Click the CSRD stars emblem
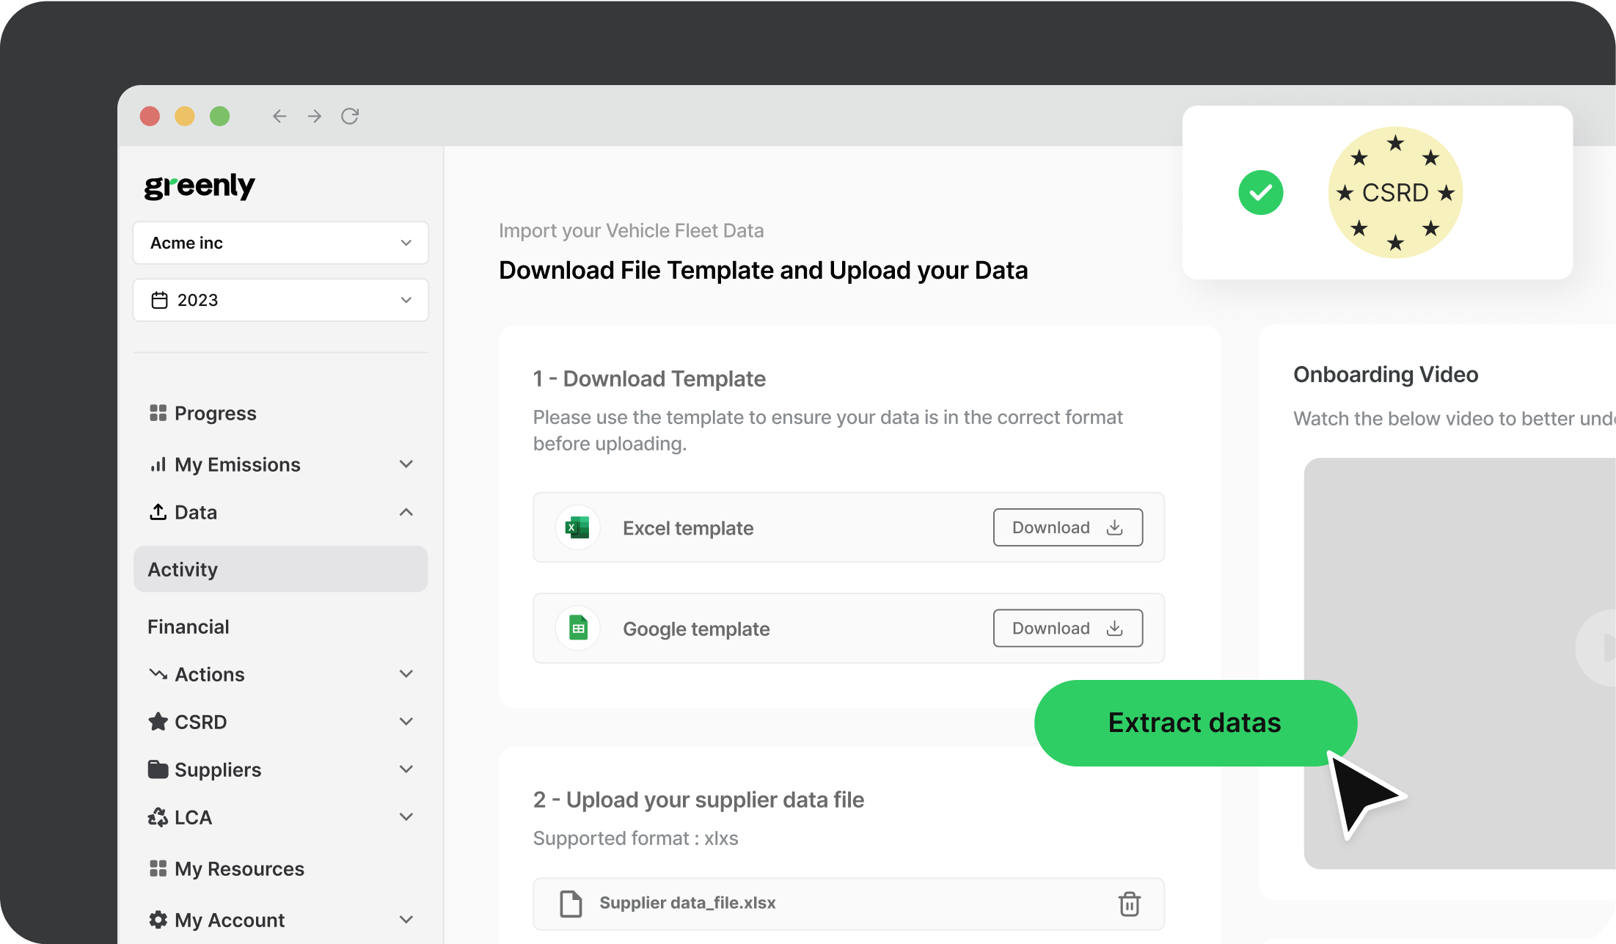1616x944 pixels. 1395,193
